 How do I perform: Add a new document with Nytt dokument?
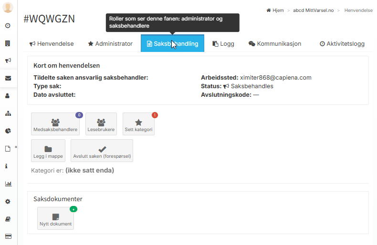[56, 219]
